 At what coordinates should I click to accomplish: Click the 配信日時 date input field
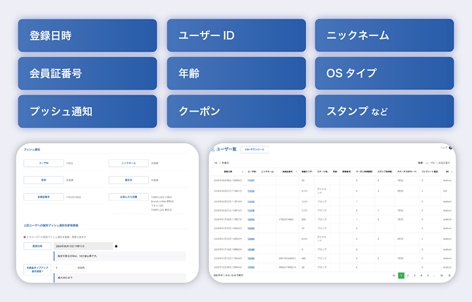[x=83, y=246]
